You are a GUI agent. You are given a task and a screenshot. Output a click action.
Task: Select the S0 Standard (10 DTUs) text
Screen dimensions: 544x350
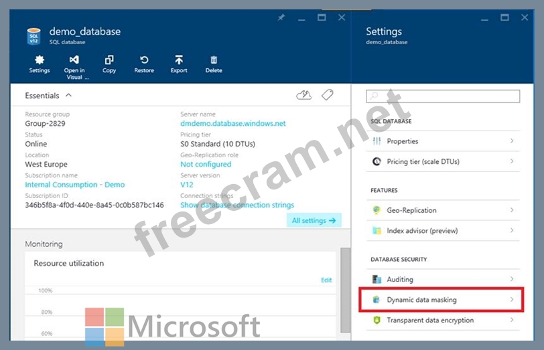(218, 144)
